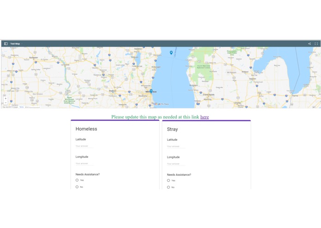Focus the Homeless form Longitude field
The image size is (321, 228).
pyautogui.click(x=85, y=163)
